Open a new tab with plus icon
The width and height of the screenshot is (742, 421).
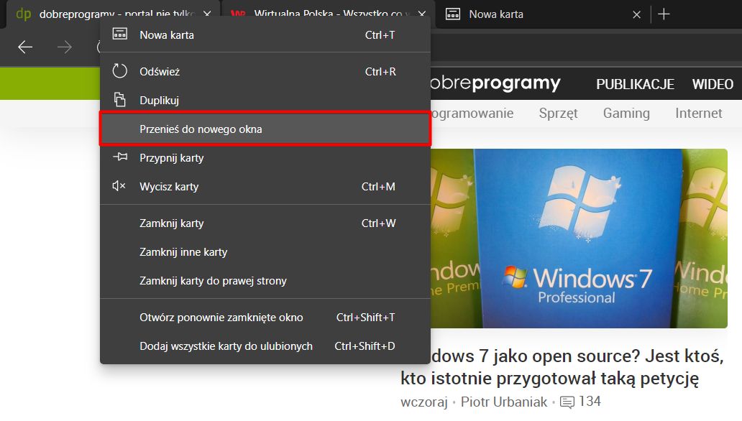click(x=664, y=14)
